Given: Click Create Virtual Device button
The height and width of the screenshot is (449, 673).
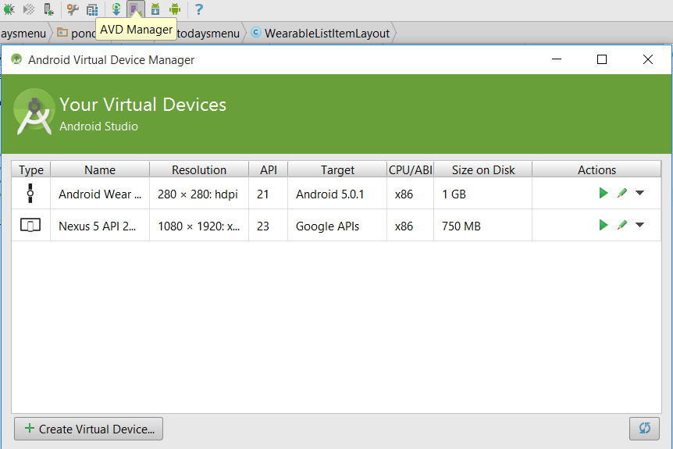Looking at the screenshot, I should tap(89, 429).
